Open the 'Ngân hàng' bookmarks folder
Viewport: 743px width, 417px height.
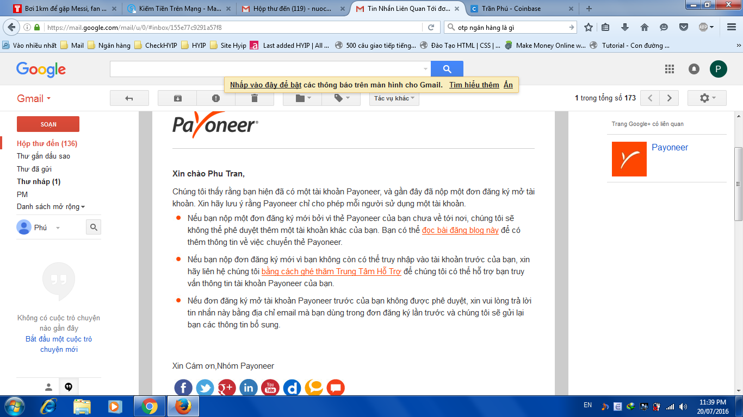tap(109, 46)
